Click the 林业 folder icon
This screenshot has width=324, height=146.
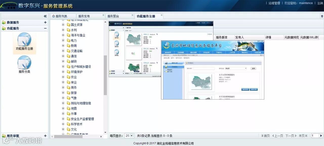68,82
